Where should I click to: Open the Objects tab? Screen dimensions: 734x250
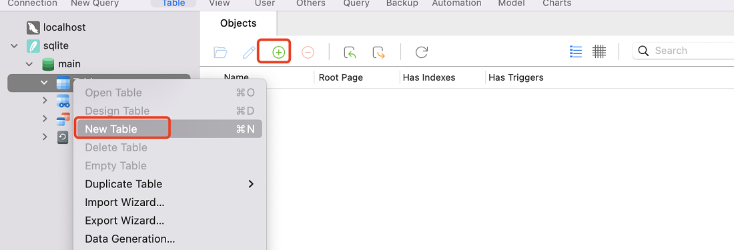click(x=238, y=23)
